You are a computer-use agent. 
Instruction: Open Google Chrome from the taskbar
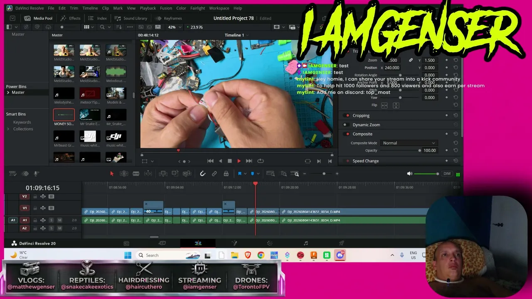261,255
